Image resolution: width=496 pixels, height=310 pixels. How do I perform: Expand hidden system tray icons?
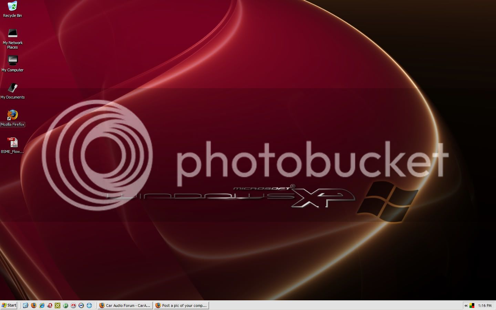click(x=466, y=306)
